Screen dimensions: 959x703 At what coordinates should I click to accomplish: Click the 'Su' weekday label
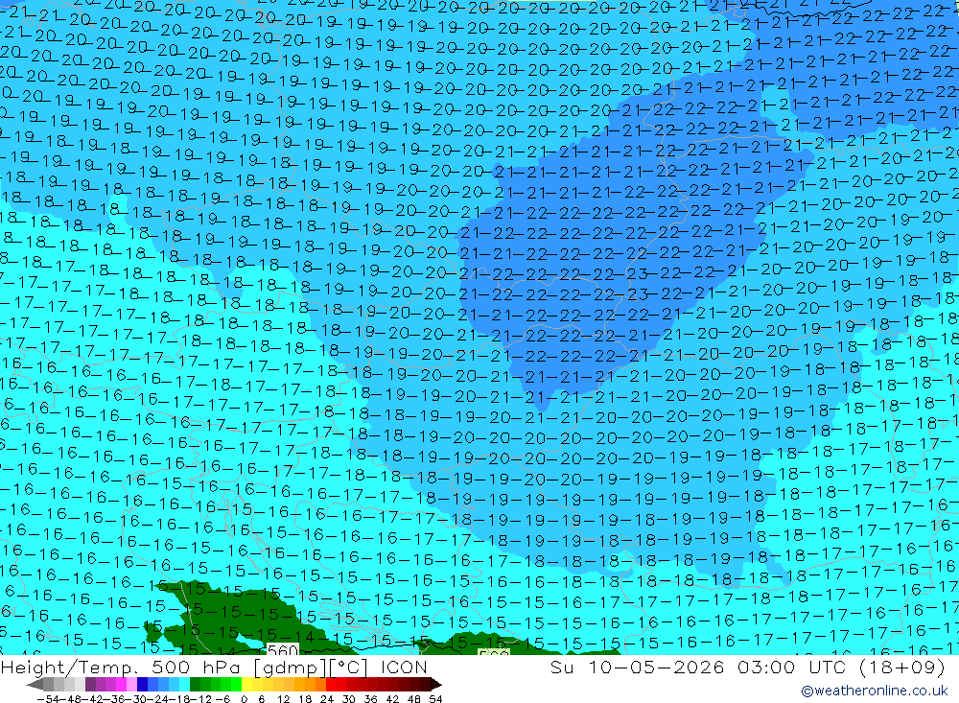point(561,667)
